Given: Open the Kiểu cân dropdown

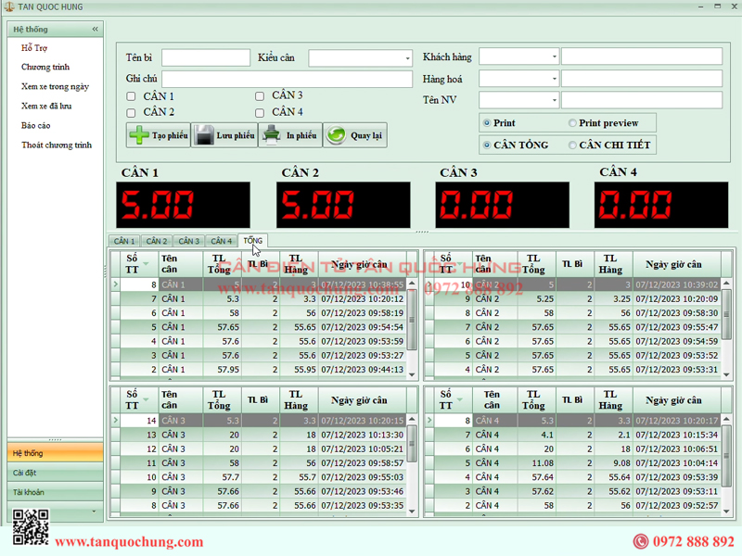Looking at the screenshot, I should click(407, 58).
